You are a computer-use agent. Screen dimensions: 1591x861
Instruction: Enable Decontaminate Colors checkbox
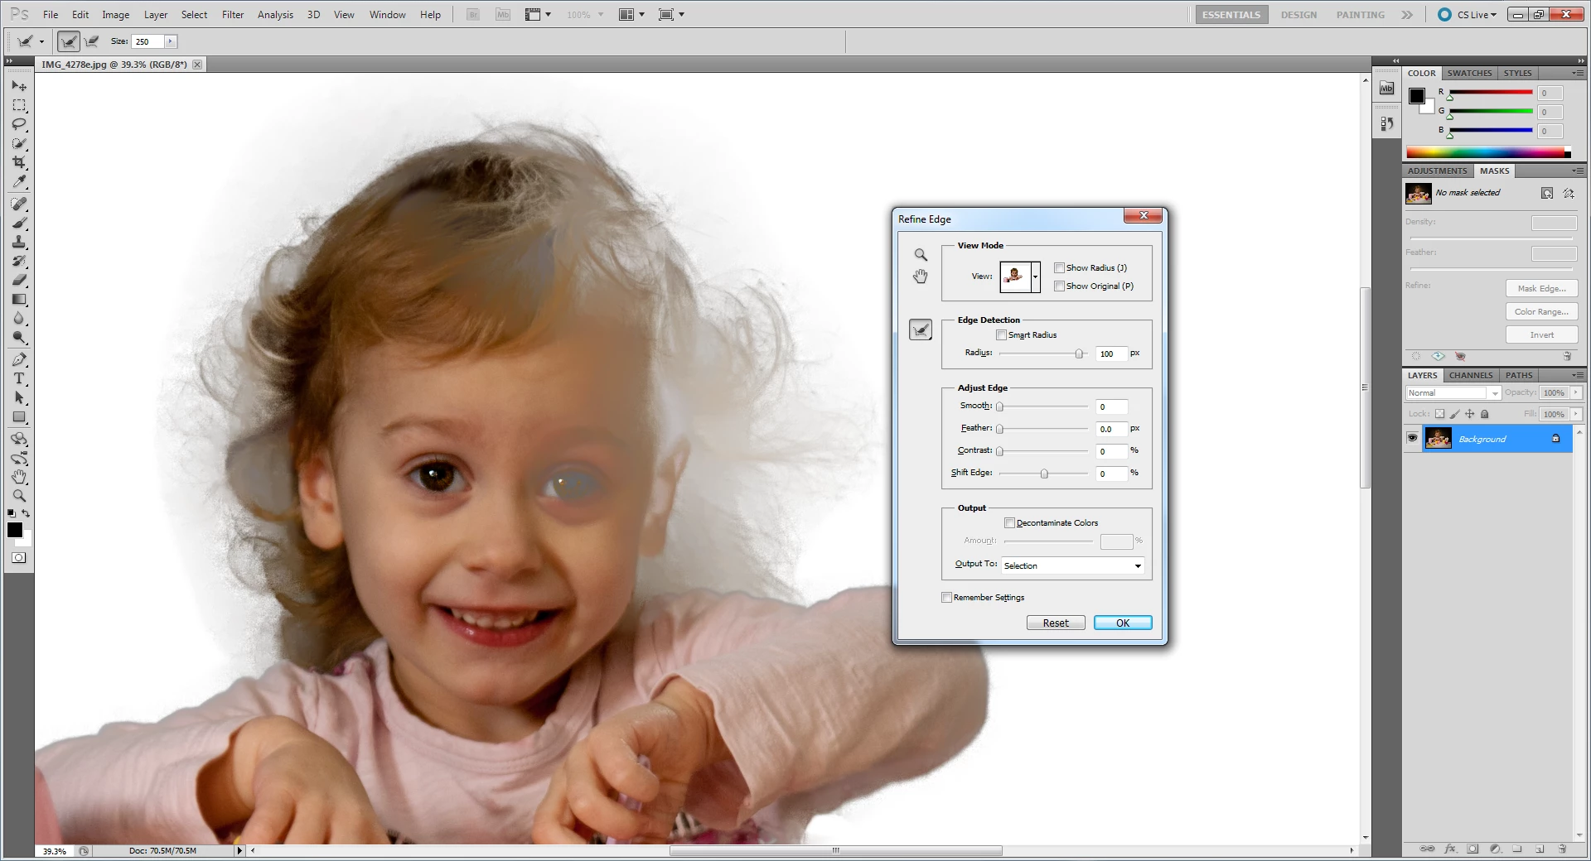click(x=1009, y=522)
